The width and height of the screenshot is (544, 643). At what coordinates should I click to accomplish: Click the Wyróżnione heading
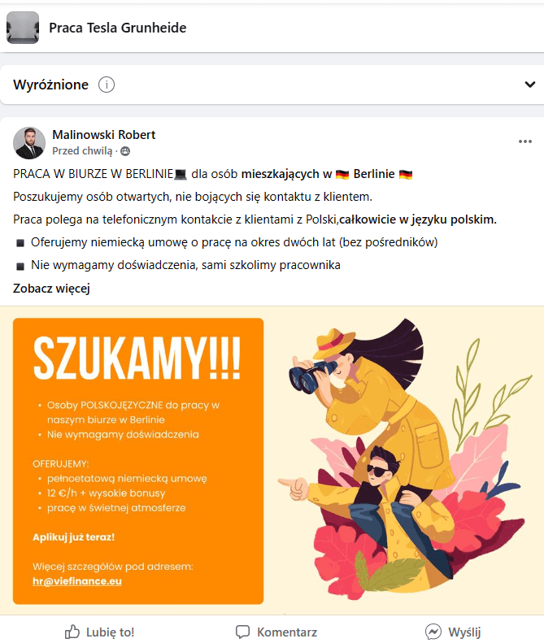click(51, 85)
